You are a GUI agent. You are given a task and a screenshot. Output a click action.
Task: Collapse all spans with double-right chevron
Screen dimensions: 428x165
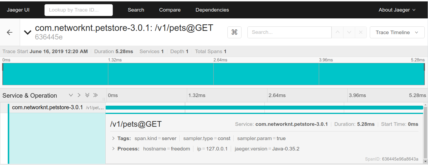point(96,95)
